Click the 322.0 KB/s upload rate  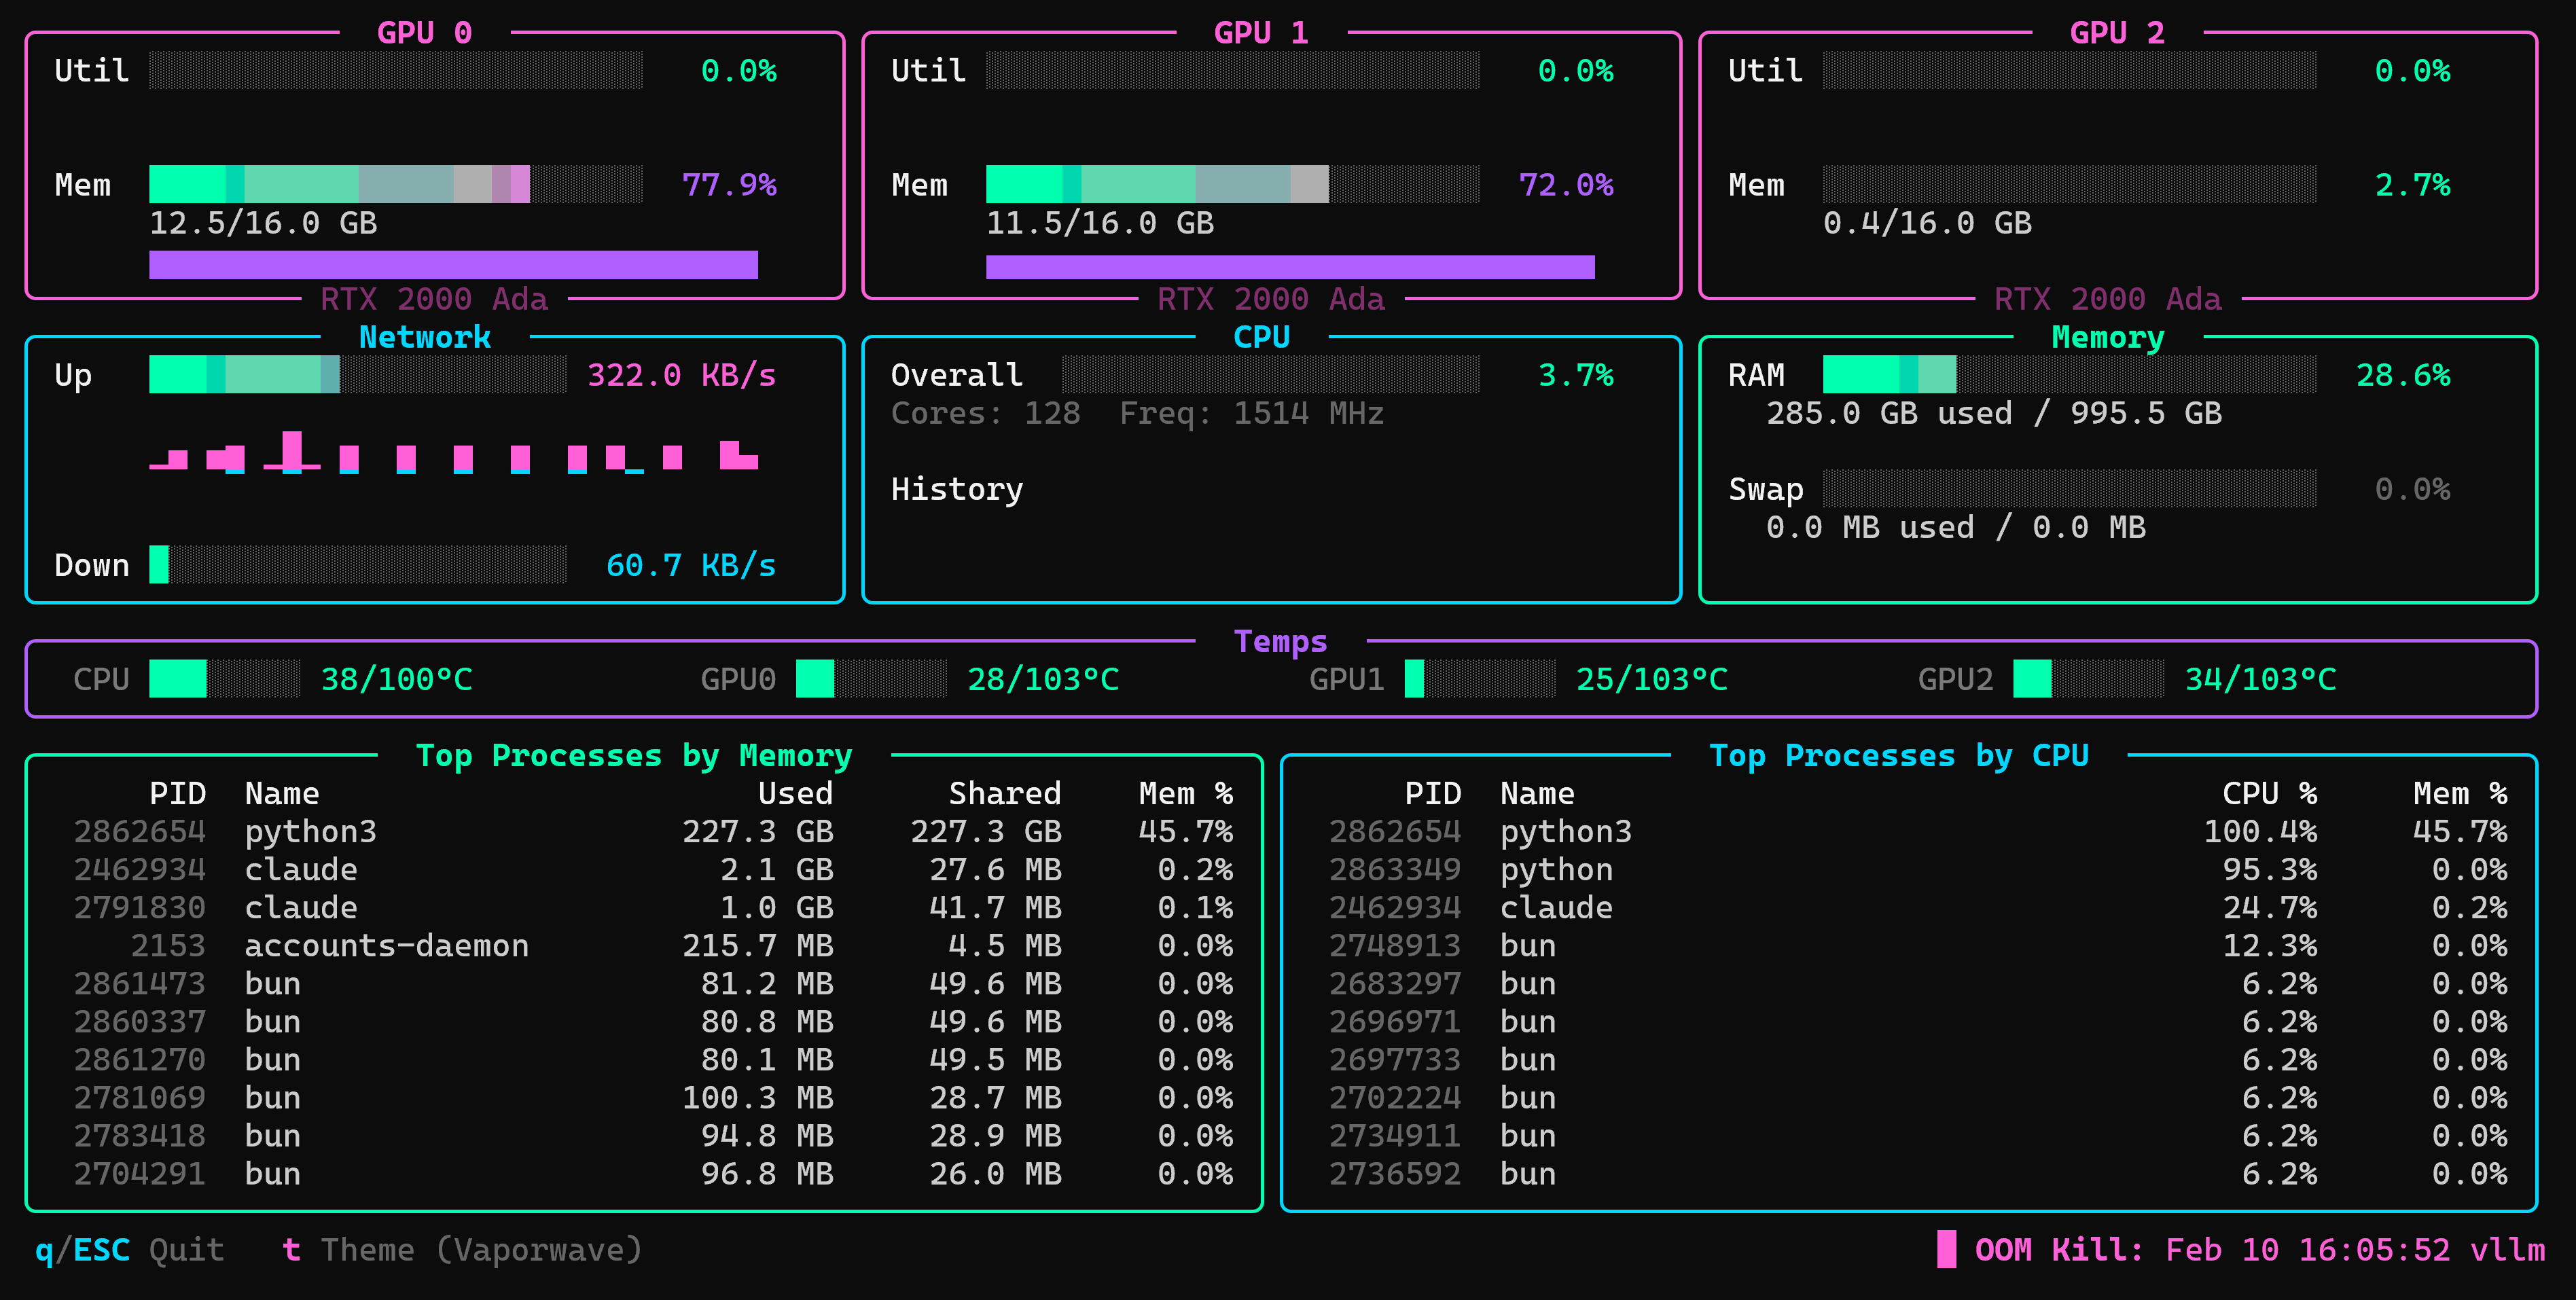pyautogui.click(x=681, y=375)
